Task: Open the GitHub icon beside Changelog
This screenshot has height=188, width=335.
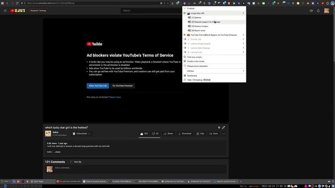Action: coord(205,80)
